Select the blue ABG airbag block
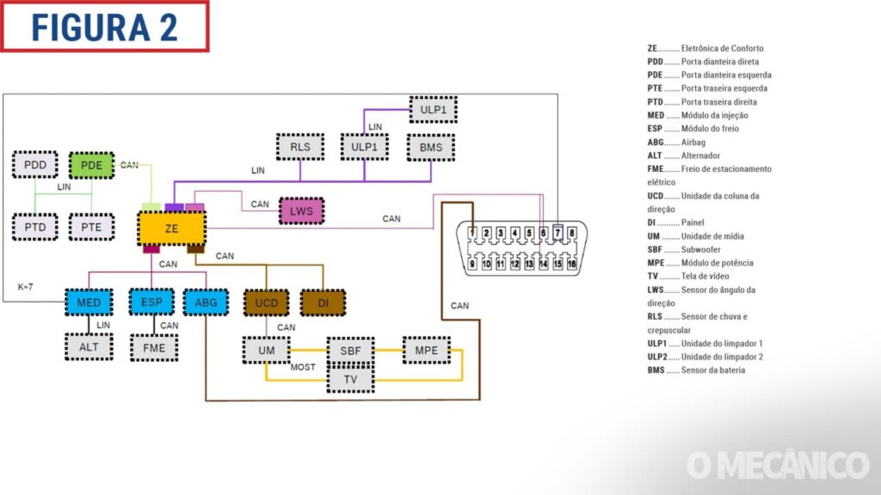881x495 pixels. click(206, 302)
